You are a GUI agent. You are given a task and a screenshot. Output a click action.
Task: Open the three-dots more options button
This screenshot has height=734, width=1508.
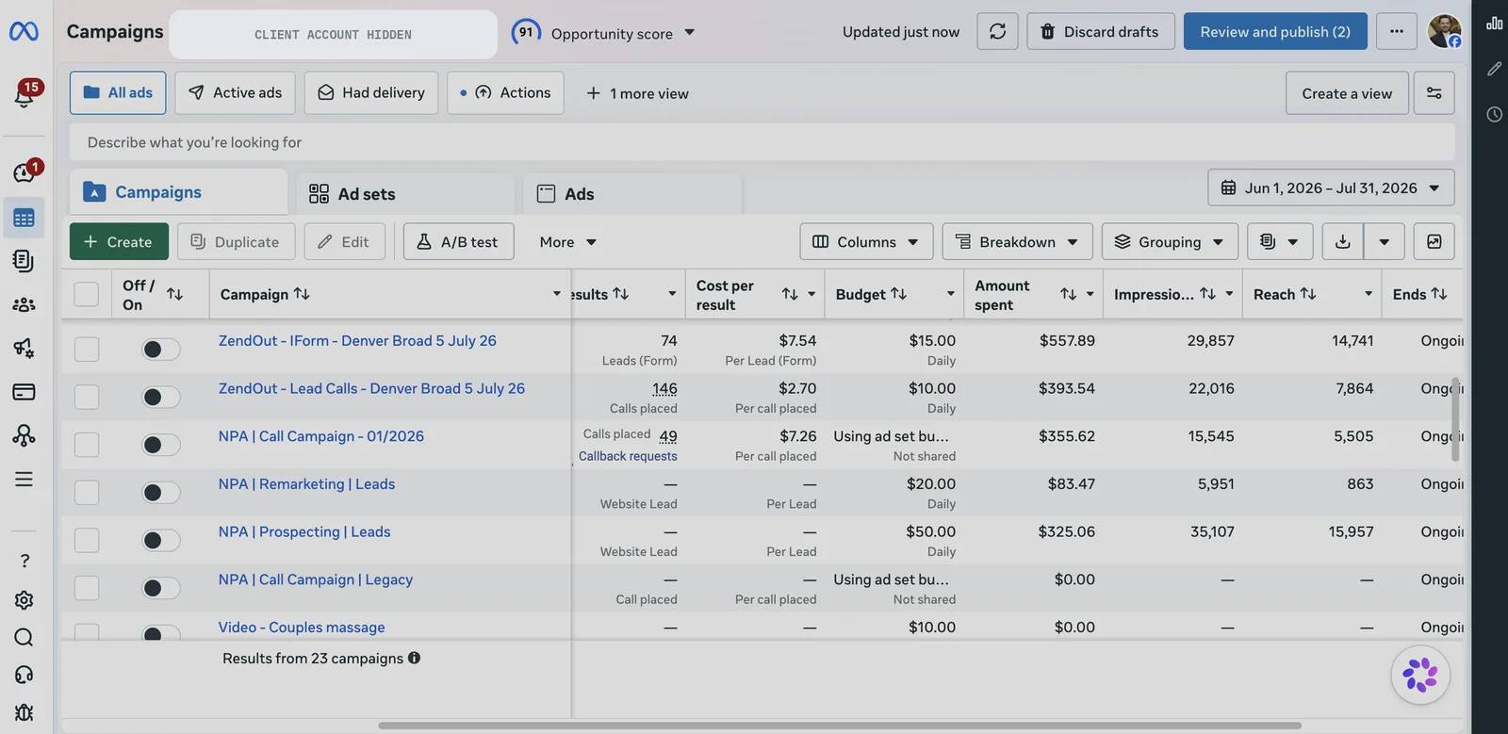(x=1397, y=32)
